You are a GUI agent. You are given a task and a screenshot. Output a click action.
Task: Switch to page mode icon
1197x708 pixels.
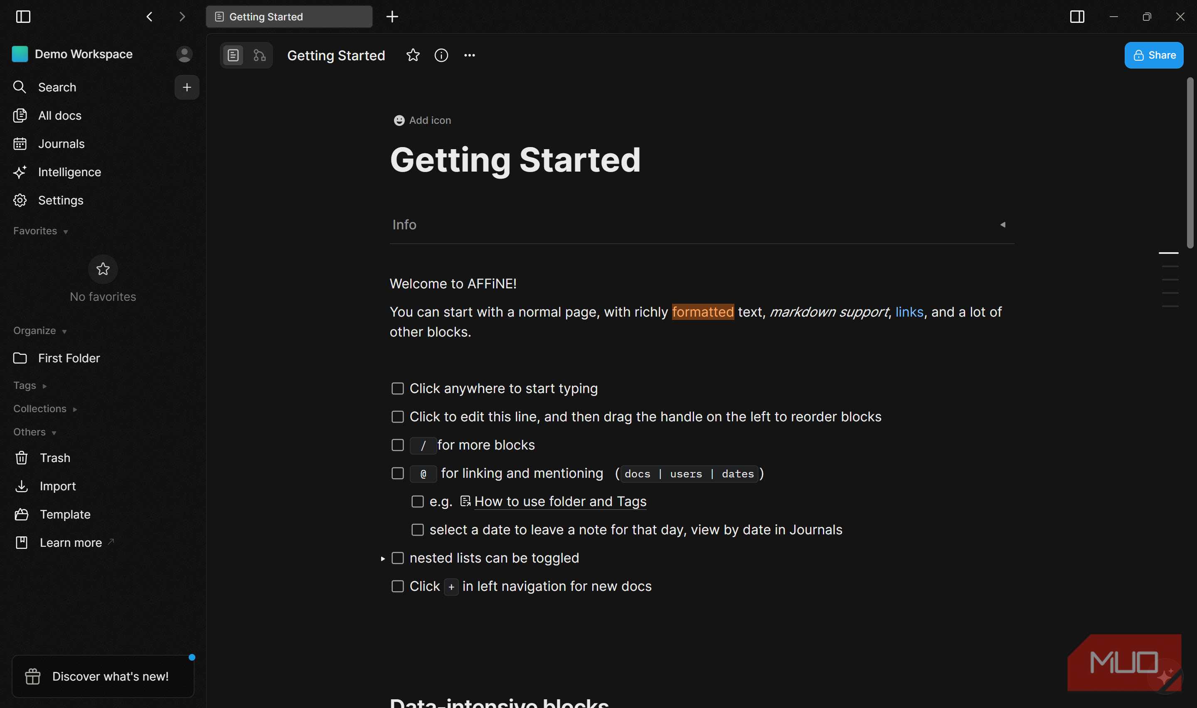click(233, 55)
